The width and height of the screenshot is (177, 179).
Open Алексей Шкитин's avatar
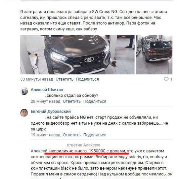point(24,91)
